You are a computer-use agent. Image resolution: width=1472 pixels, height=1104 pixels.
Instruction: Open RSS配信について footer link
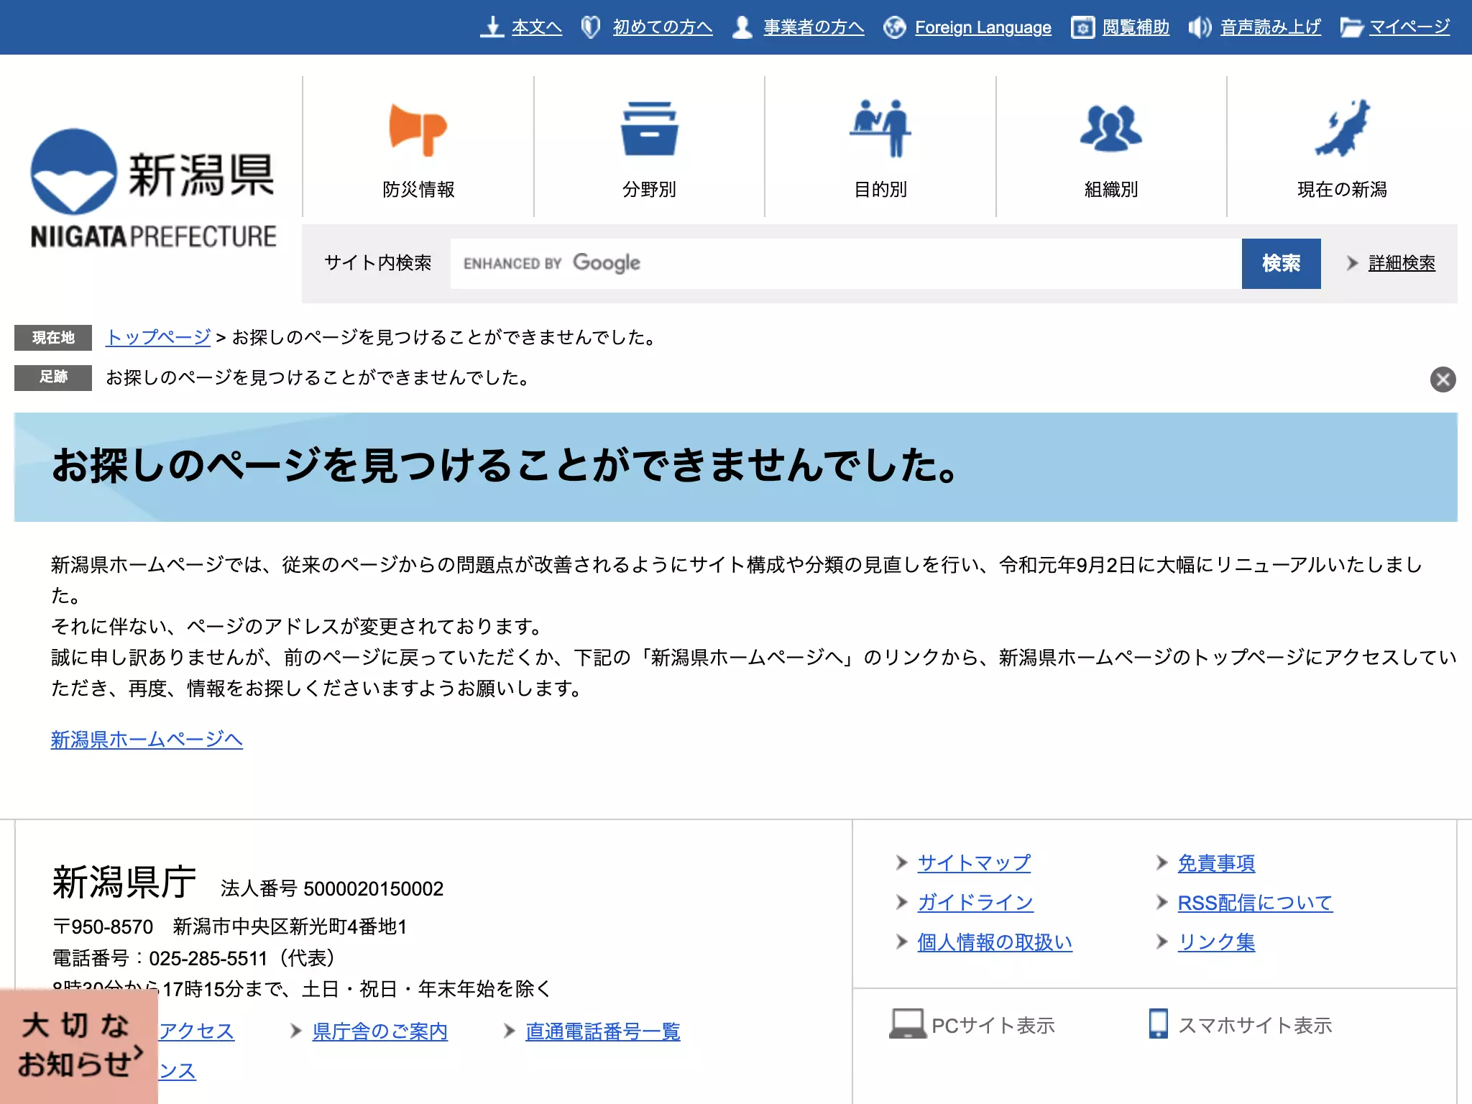1255,902
